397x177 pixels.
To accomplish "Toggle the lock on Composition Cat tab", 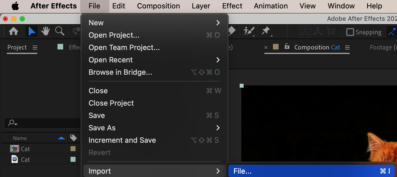I will coord(287,47).
